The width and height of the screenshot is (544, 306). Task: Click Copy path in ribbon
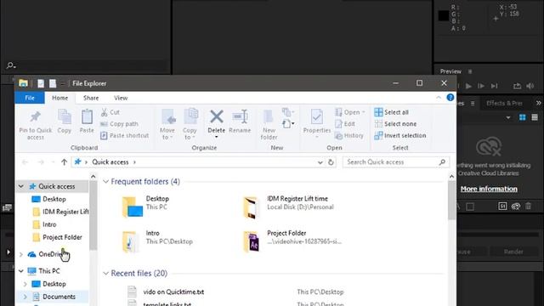[x=119, y=124]
